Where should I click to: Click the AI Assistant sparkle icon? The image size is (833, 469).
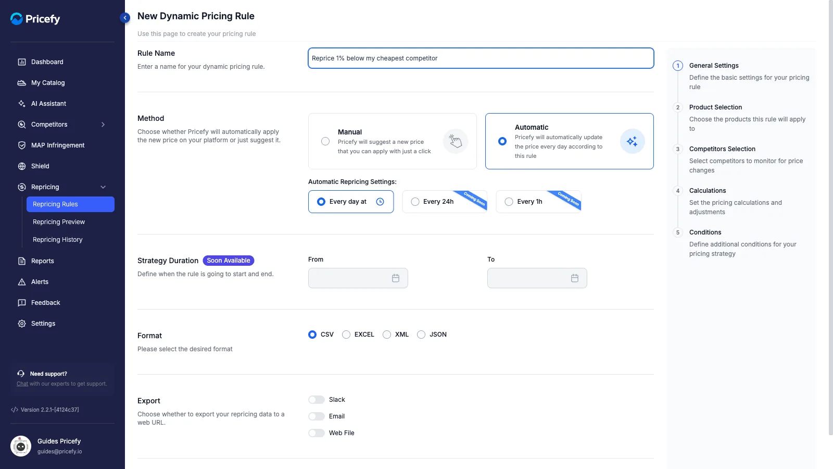click(22, 104)
